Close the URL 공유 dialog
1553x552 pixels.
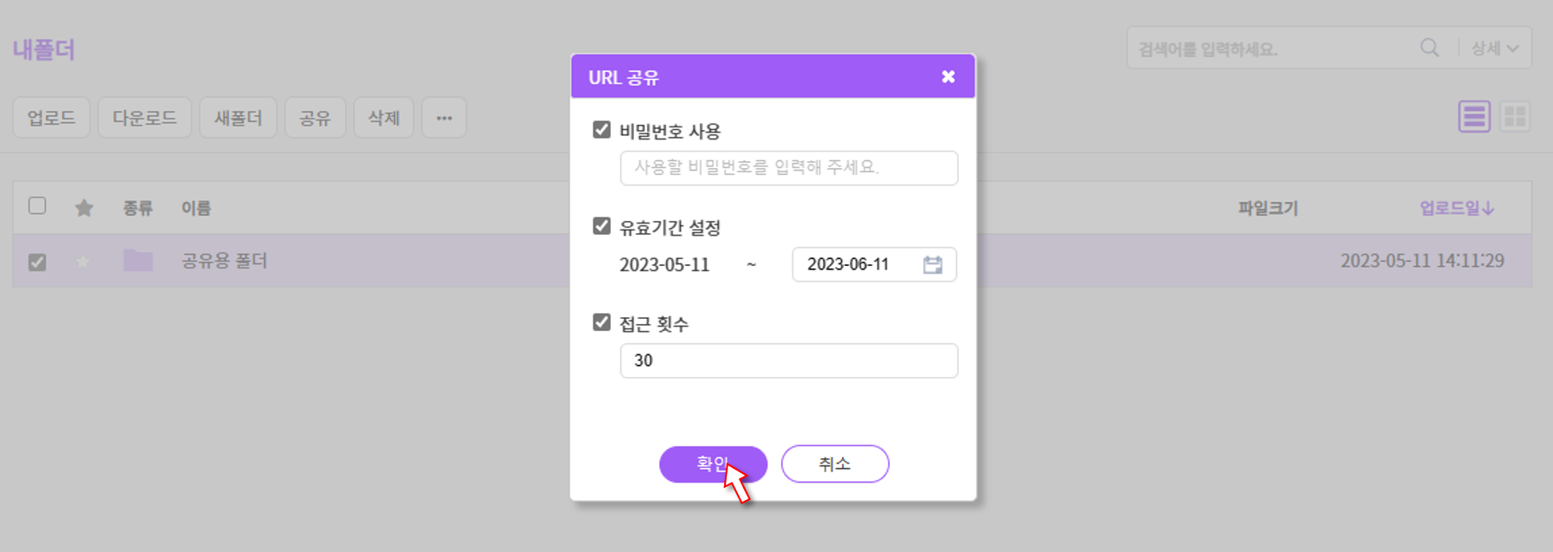click(948, 76)
